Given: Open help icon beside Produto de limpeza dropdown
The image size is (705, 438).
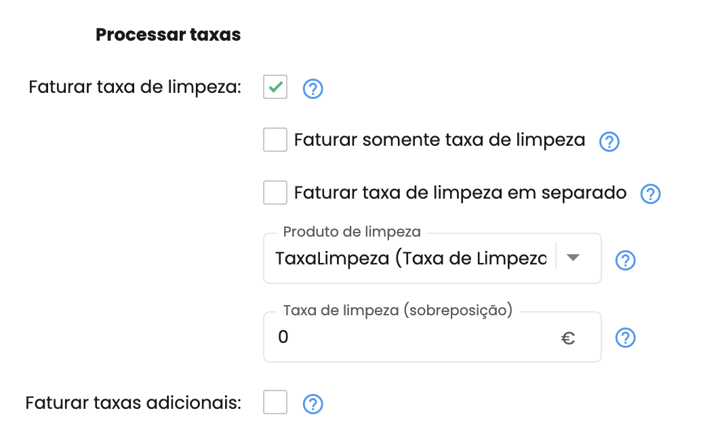Looking at the screenshot, I should [625, 260].
